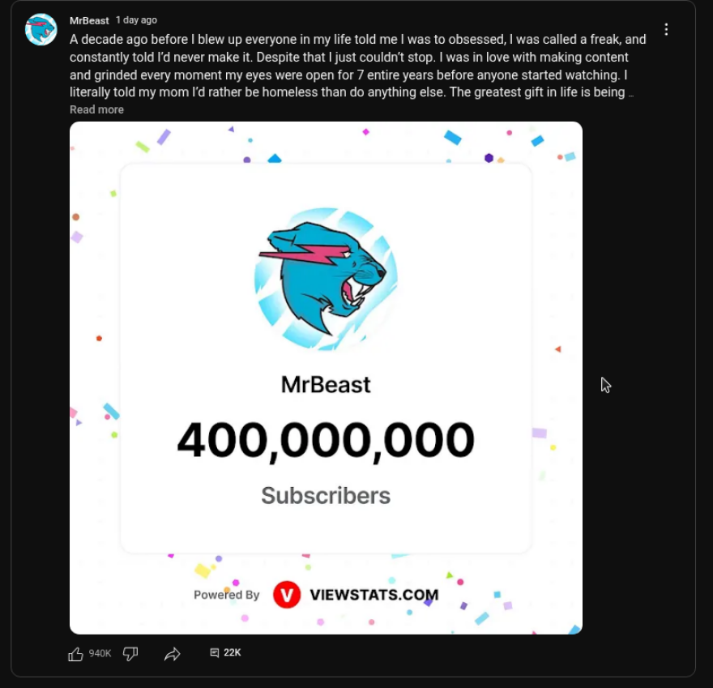Toggle the thumbs up reaction off

76,653
